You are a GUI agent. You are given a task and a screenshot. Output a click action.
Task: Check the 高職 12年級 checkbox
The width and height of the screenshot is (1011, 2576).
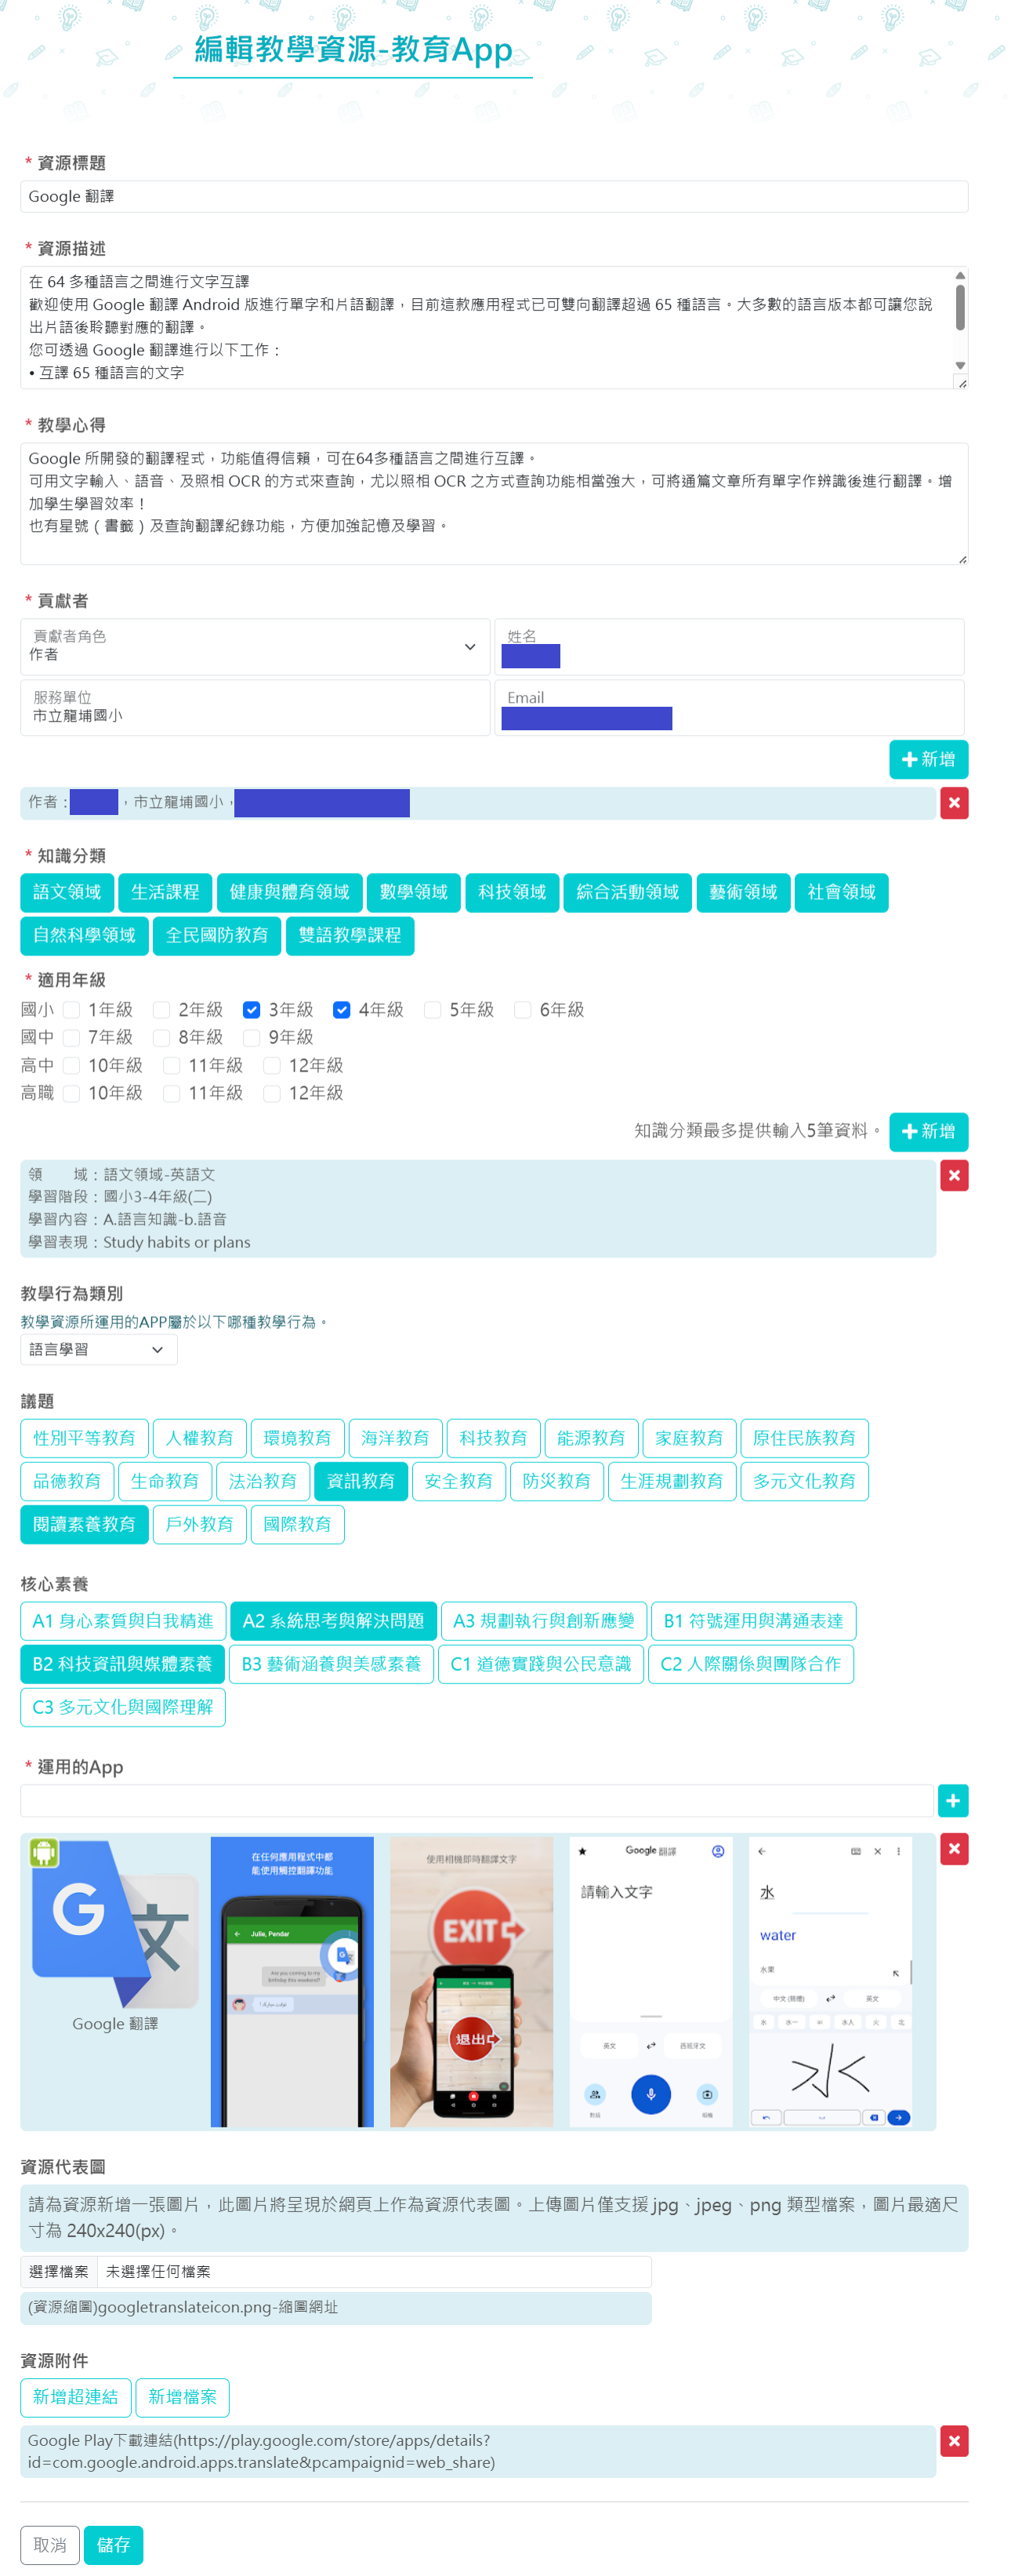click(272, 1094)
